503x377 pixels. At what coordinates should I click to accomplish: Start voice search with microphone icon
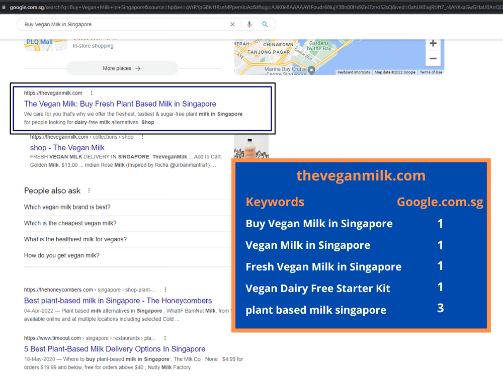coord(249,24)
